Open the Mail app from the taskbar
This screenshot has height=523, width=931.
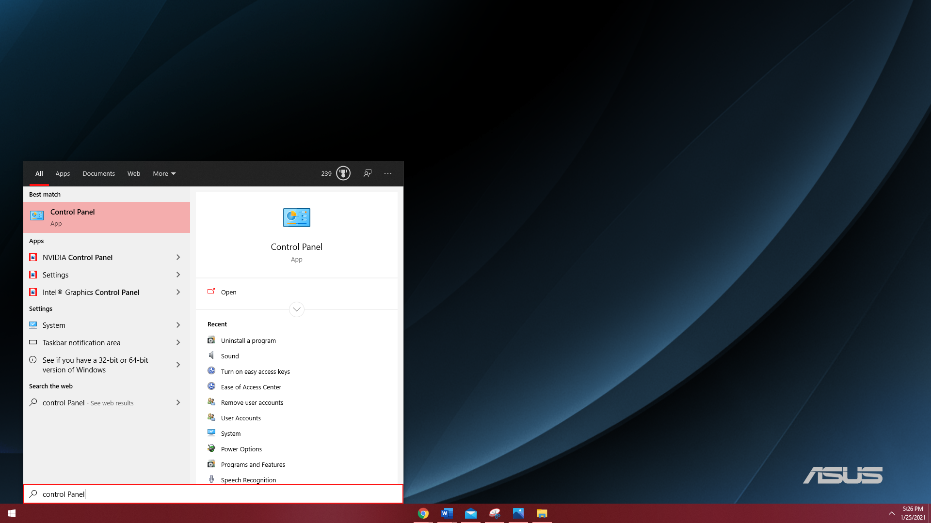(471, 513)
